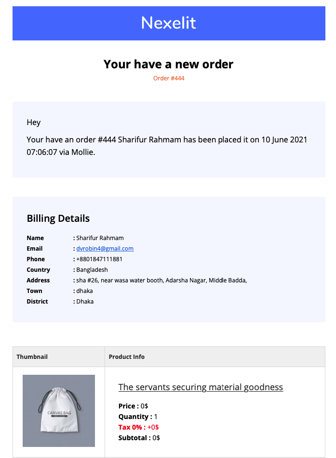Click the Your have a new order heading
This screenshot has height=458, width=336.
(x=169, y=64)
